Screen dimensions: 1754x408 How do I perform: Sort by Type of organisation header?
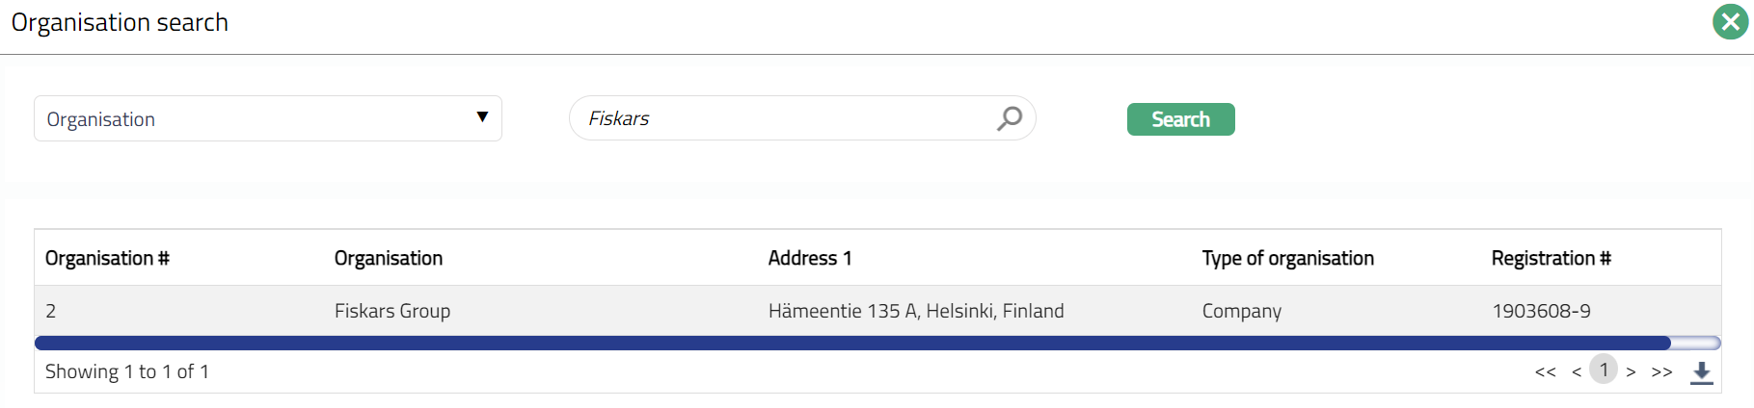coord(1287,258)
